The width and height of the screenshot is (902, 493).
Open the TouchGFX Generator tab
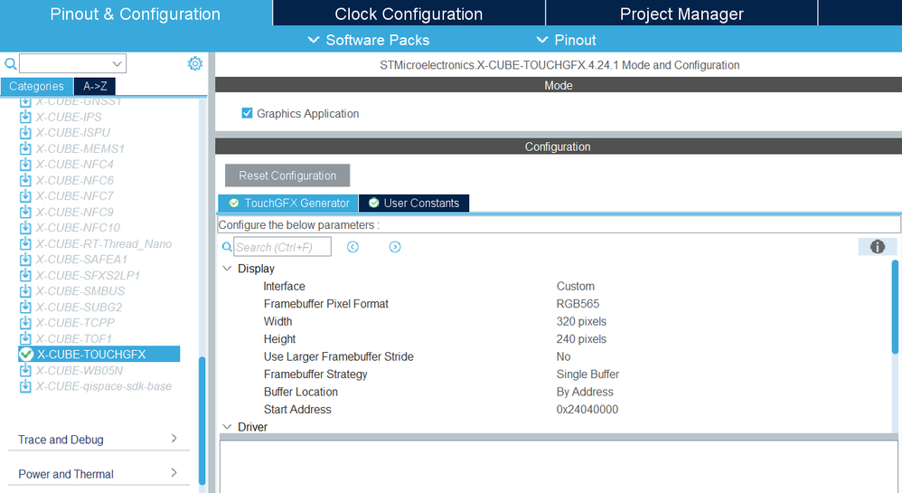click(288, 203)
